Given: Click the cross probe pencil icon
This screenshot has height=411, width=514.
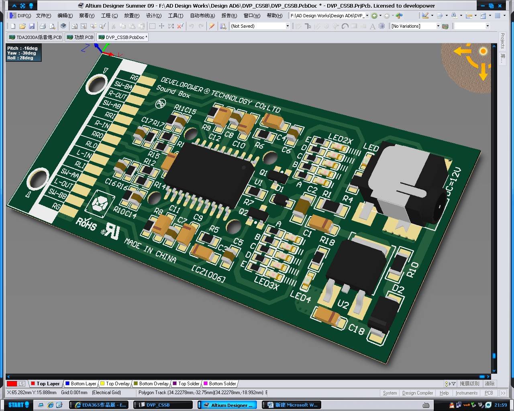Looking at the screenshot, I should click(212, 26).
